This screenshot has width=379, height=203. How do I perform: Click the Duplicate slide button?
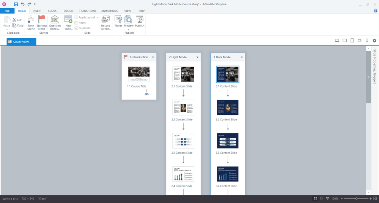(83, 28)
